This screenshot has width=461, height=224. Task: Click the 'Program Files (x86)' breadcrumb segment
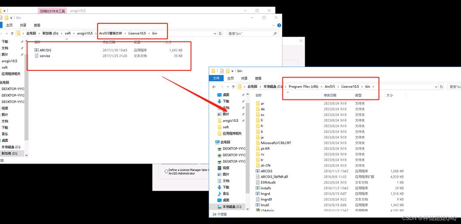tap(303, 86)
